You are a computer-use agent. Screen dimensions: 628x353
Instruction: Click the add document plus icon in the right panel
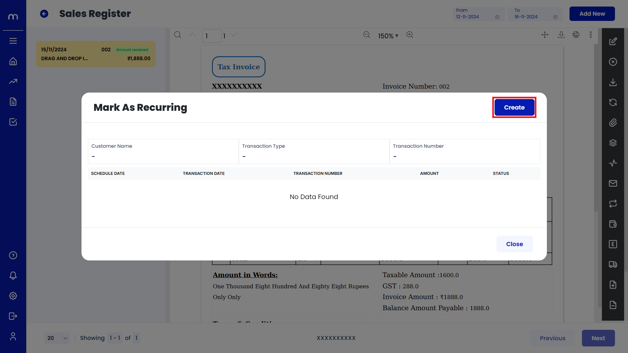pos(613,285)
